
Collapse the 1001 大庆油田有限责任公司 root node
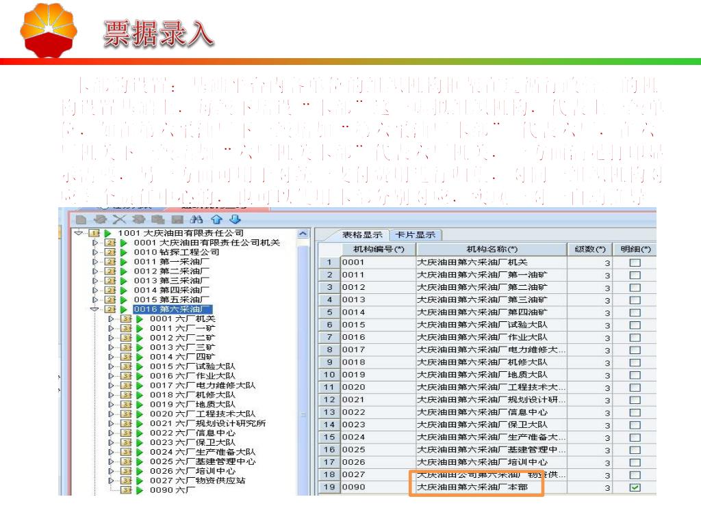click(79, 233)
